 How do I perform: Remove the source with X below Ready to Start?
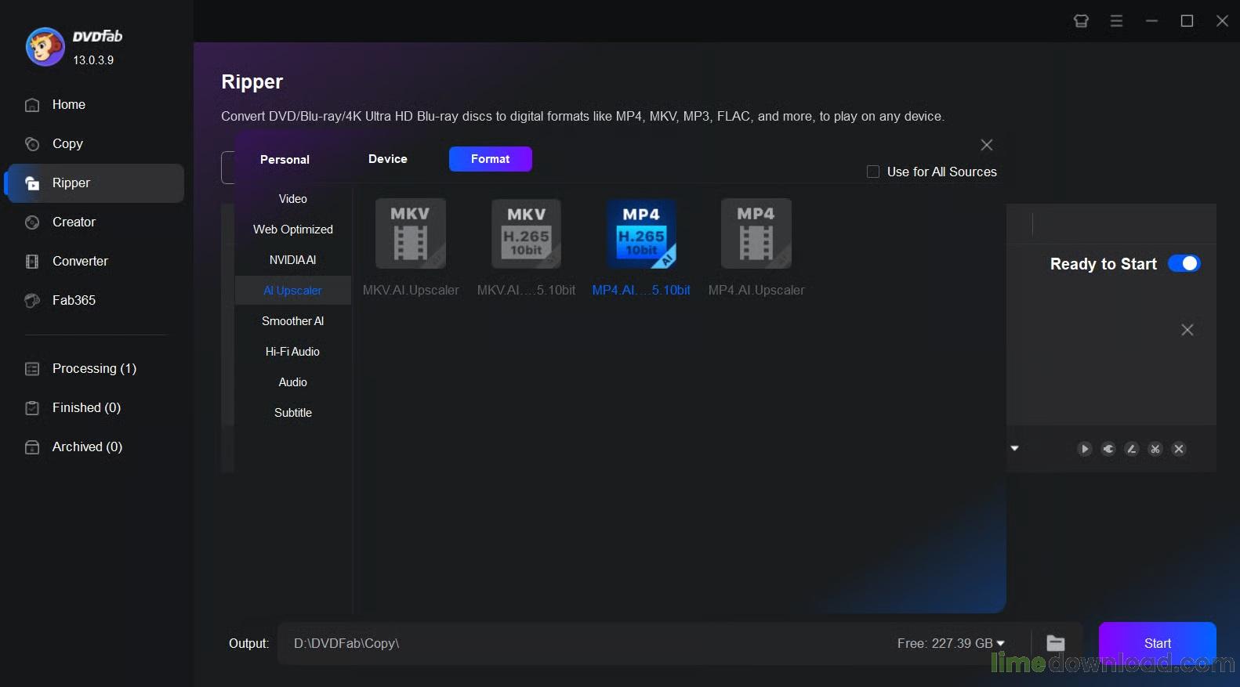point(1187,330)
